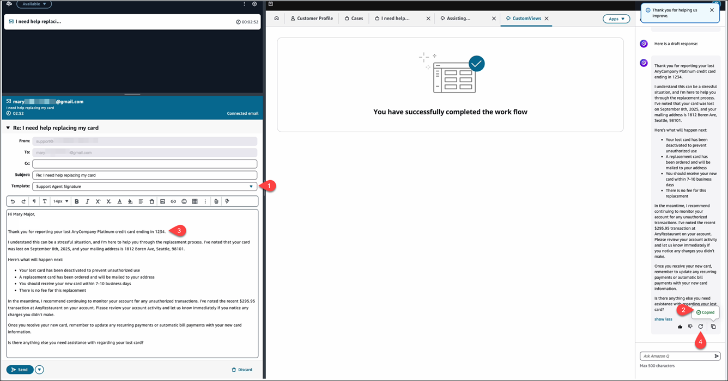Open the insert table icon
The image size is (728, 381).
195,201
